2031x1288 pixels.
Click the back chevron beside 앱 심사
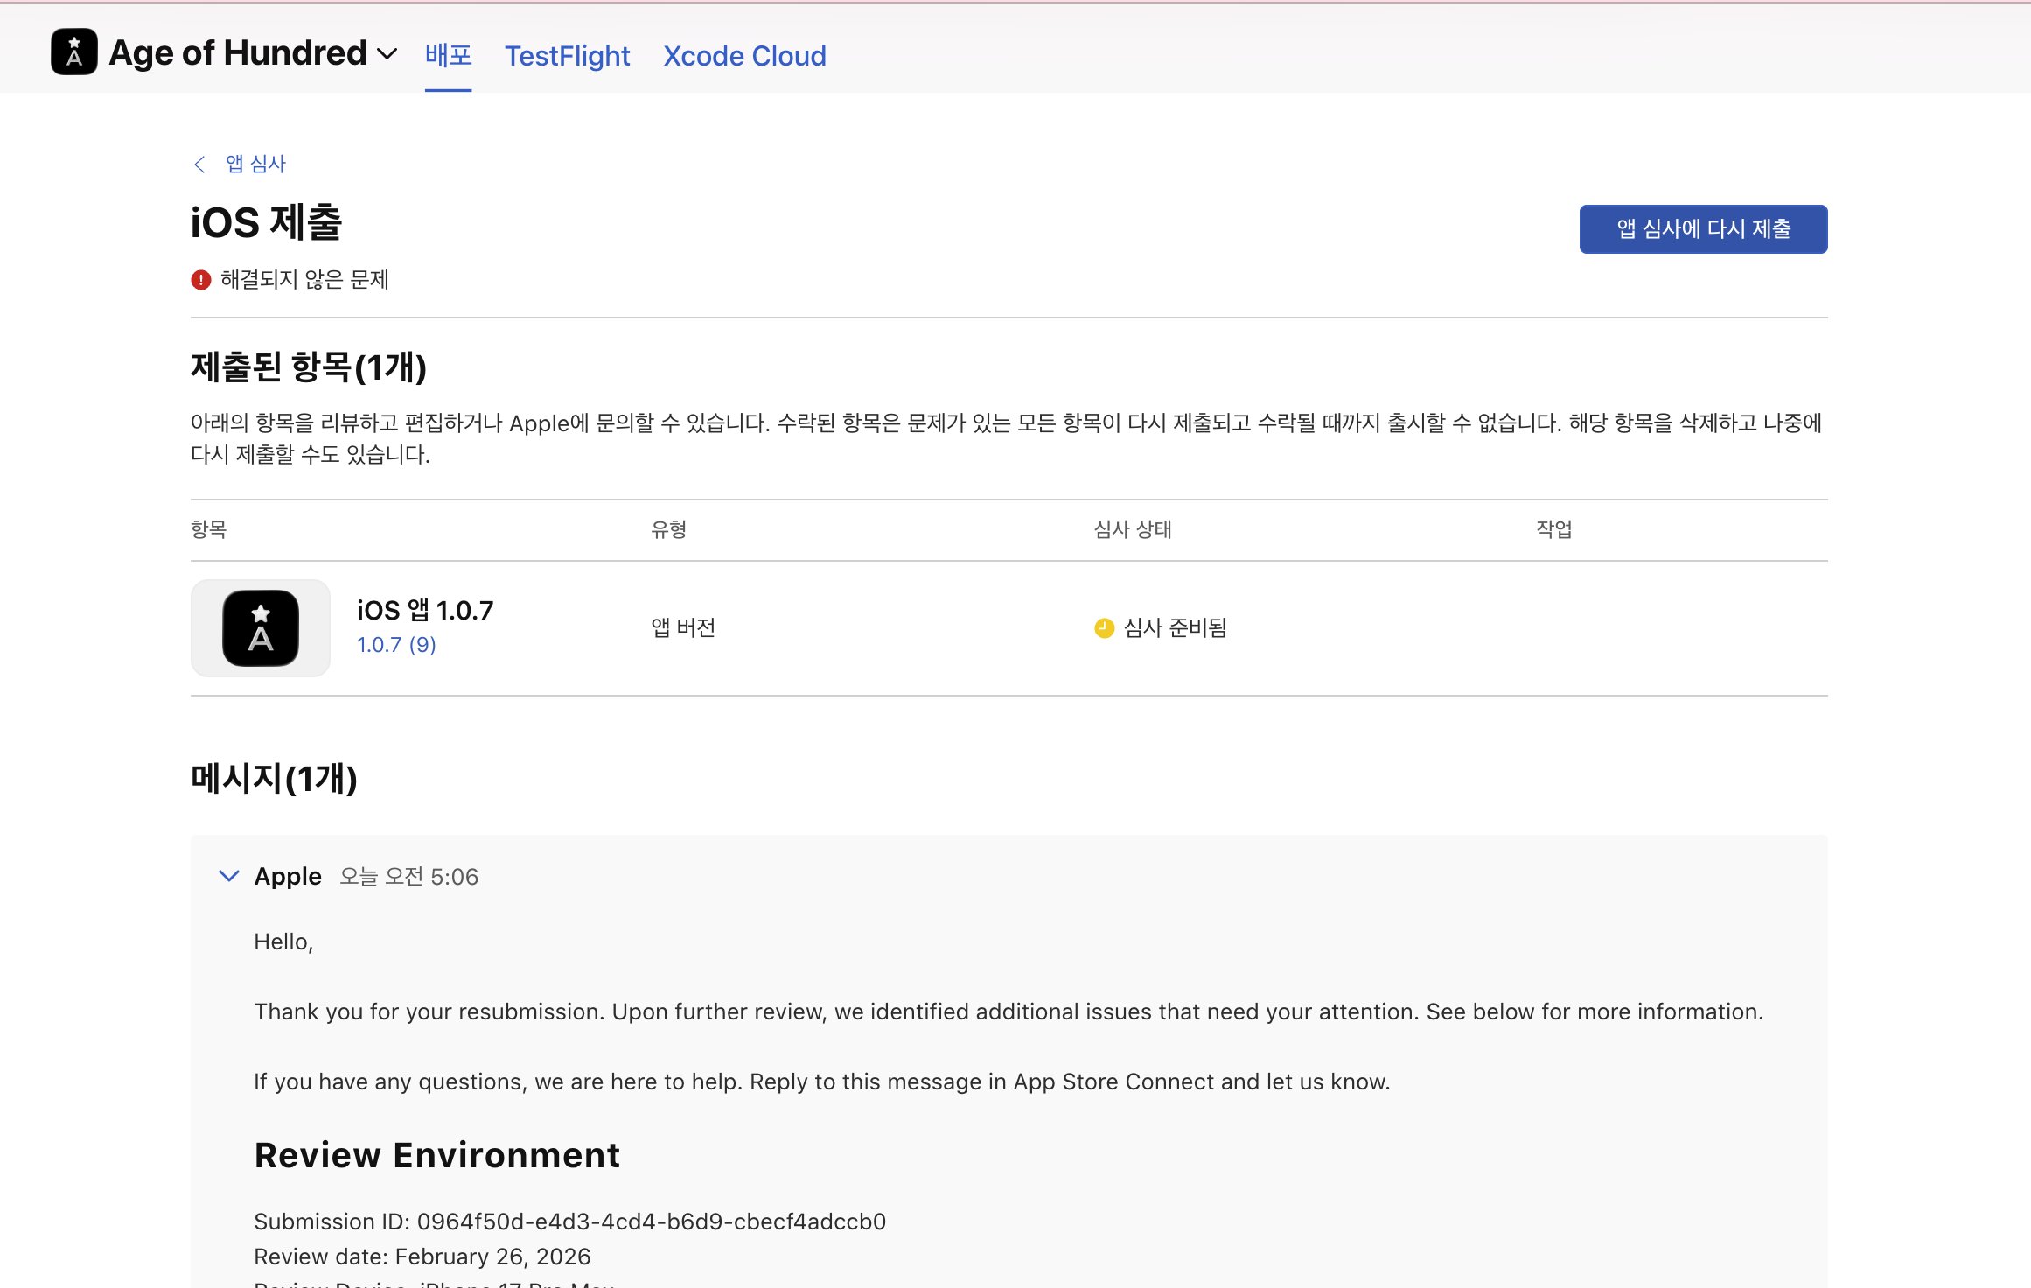tap(199, 164)
